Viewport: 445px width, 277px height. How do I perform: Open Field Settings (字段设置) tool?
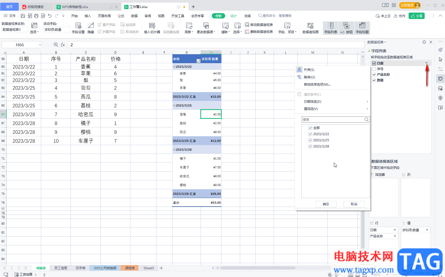click(78, 28)
